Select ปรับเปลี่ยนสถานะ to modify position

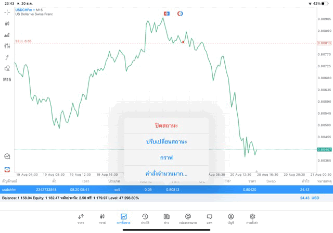166,141
